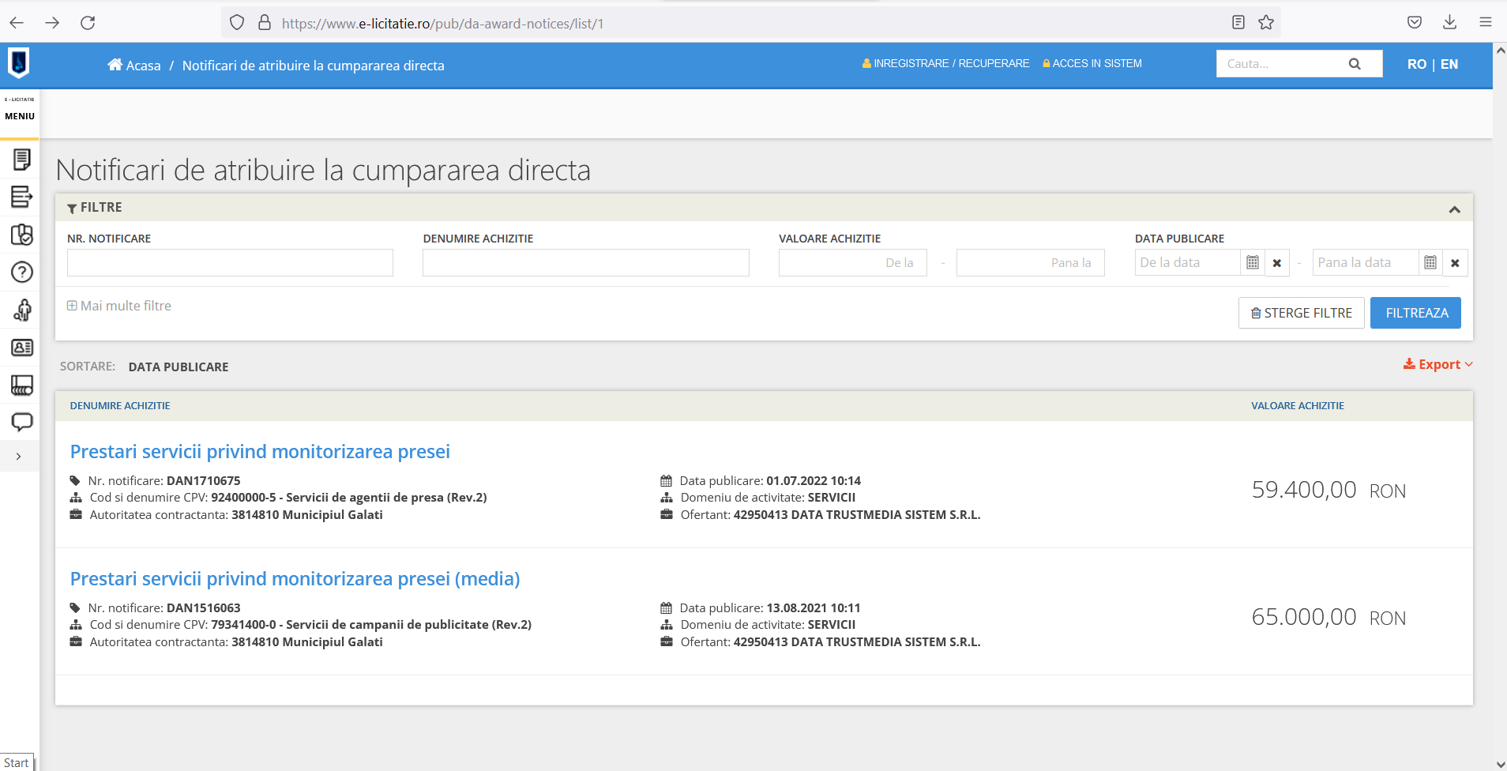The width and height of the screenshot is (1507, 771).
Task: Collapse the FILTRE panel
Action: tap(1454, 209)
